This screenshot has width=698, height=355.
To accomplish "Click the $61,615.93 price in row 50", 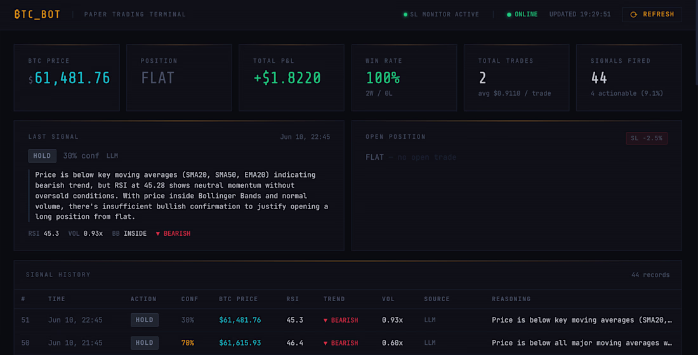I will coord(240,343).
